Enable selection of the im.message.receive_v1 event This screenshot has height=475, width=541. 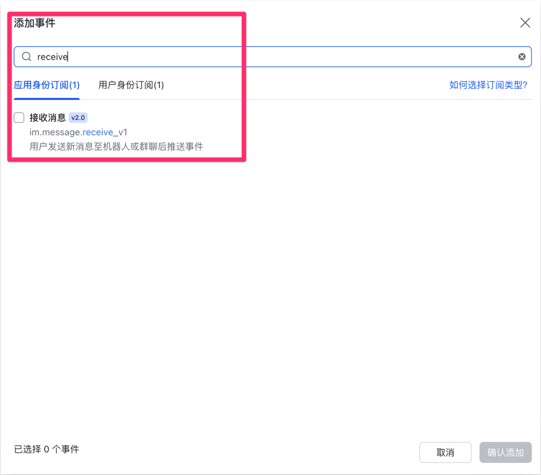(x=19, y=117)
